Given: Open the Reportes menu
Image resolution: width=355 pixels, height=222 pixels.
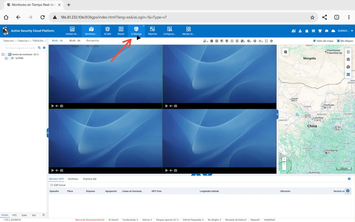Looking at the screenshot, I should point(152,31).
